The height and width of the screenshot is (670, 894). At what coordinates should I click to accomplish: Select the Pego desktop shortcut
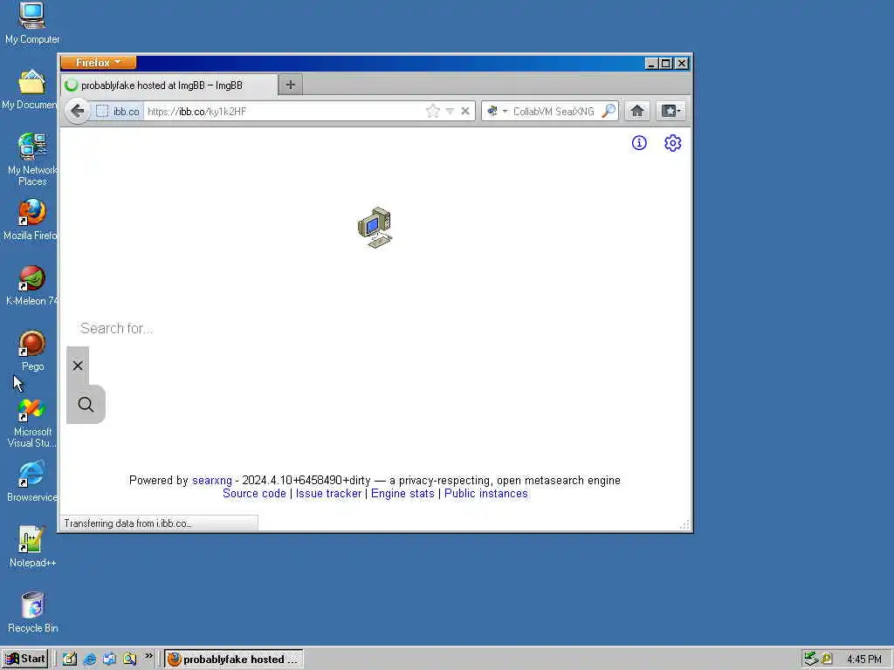pos(32,352)
